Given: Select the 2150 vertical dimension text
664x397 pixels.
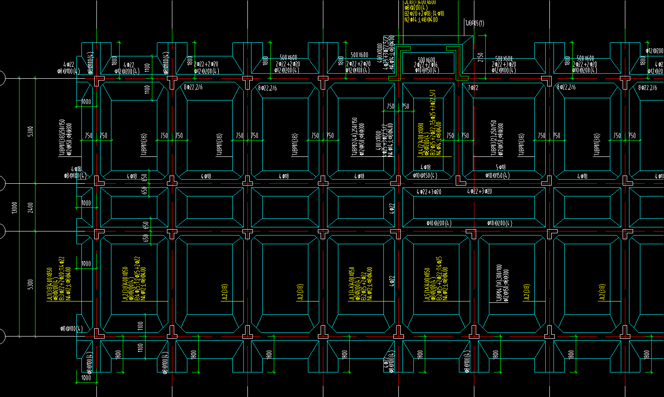Looking at the screenshot, I should click(x=481, y=57).
